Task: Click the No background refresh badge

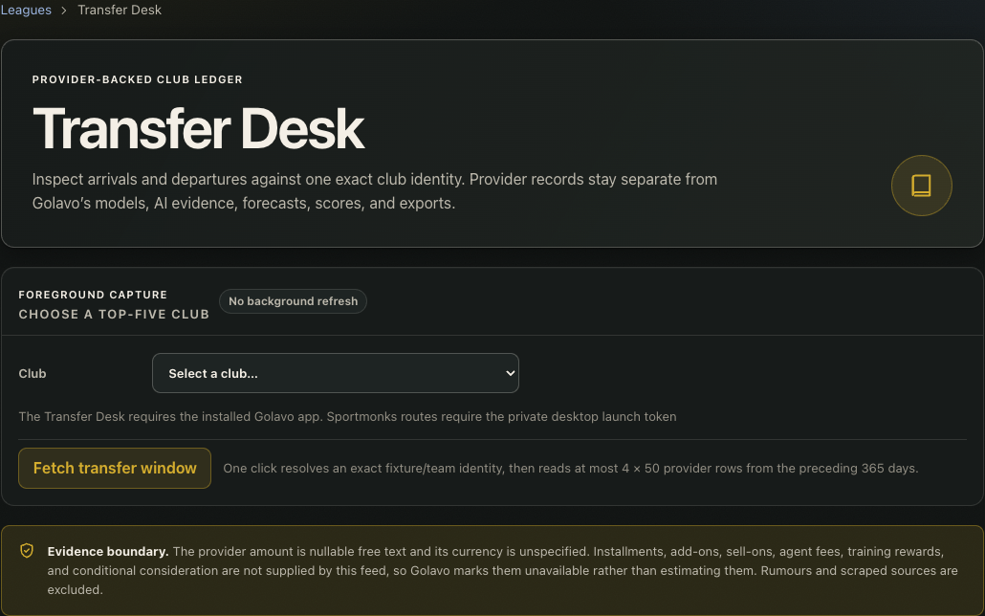Action: tap(293, 301)
